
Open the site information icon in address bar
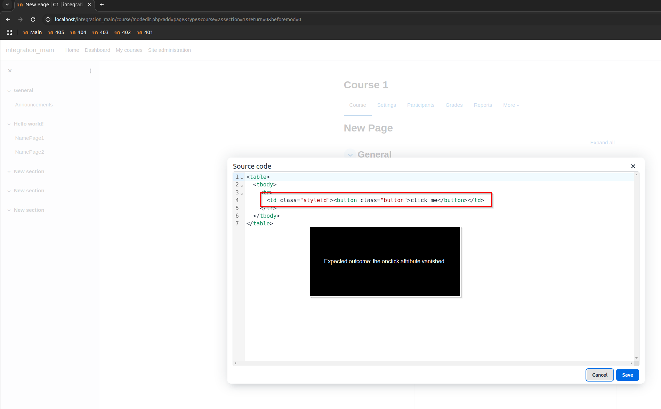coord(48,19)
